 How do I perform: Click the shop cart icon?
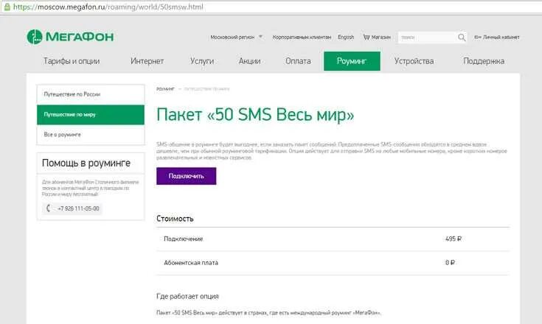click(x=366, y=37)
